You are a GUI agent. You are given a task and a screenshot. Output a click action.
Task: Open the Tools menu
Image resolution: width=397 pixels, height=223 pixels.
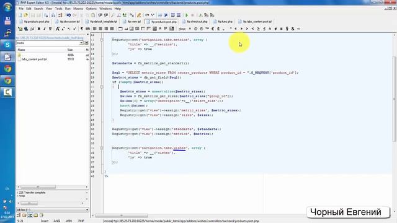[58, 9]
